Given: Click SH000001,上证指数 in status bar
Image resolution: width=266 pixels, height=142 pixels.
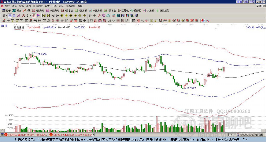Looking at the screenshot, I should pos(251,135).
